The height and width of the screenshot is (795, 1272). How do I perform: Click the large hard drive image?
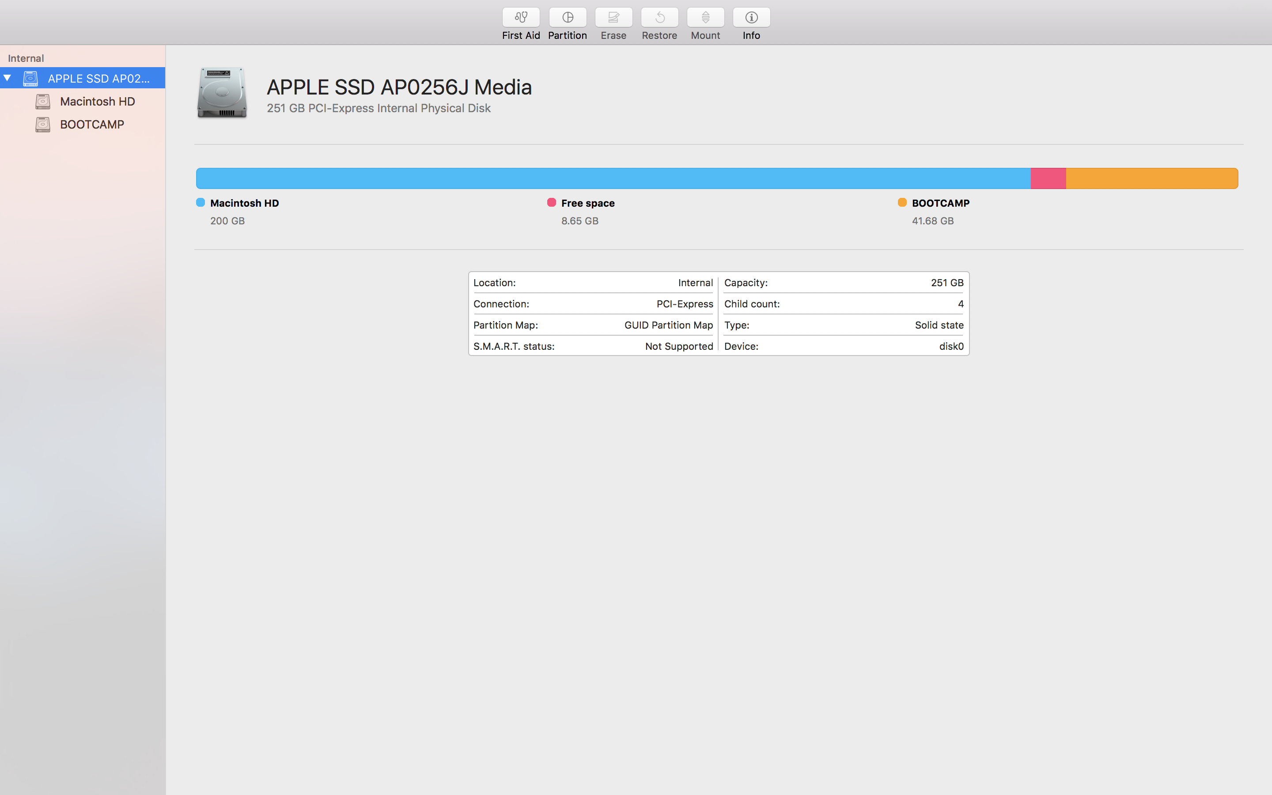click(x=222, y=93)
